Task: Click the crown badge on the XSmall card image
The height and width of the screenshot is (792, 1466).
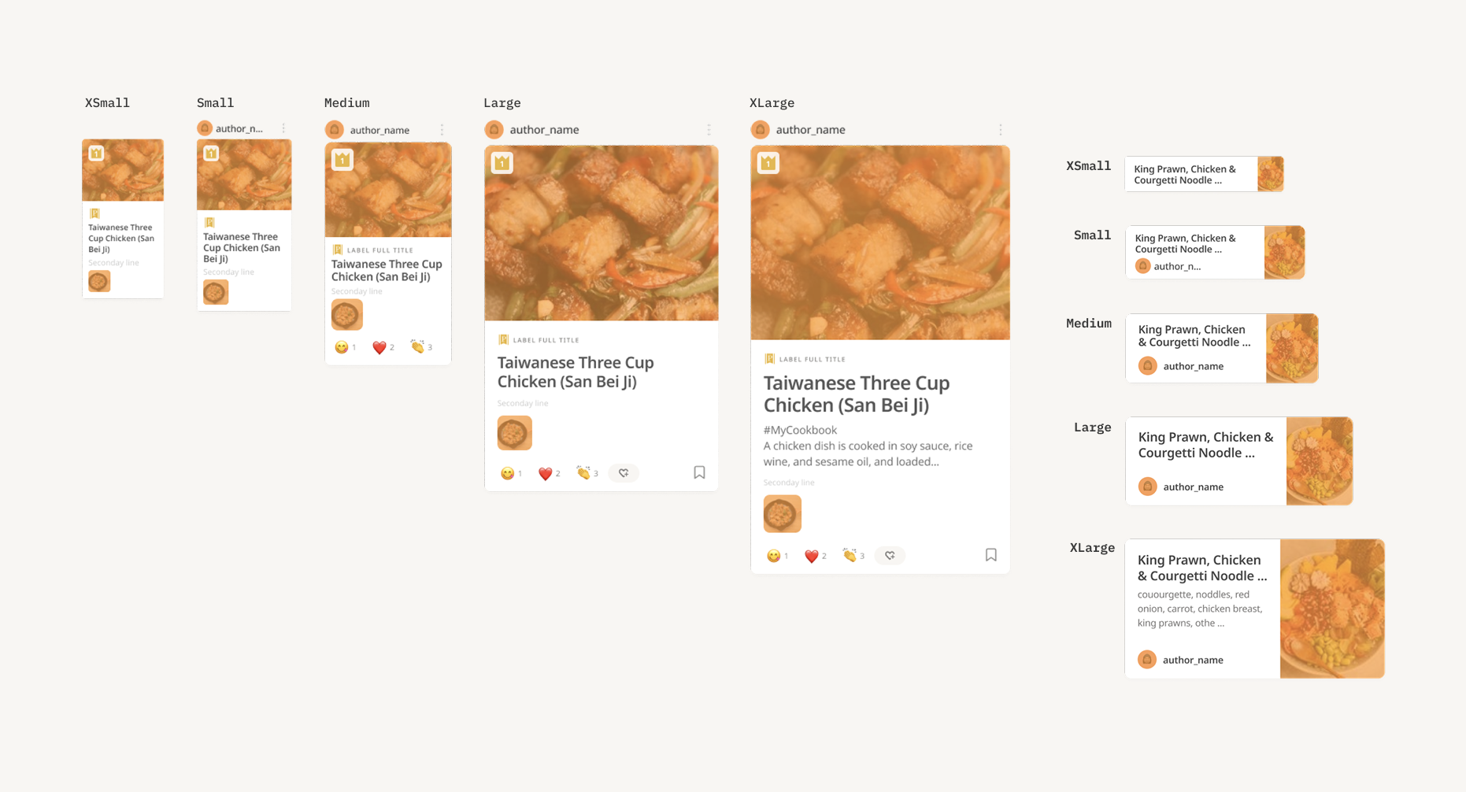Action: click(96, 154)
